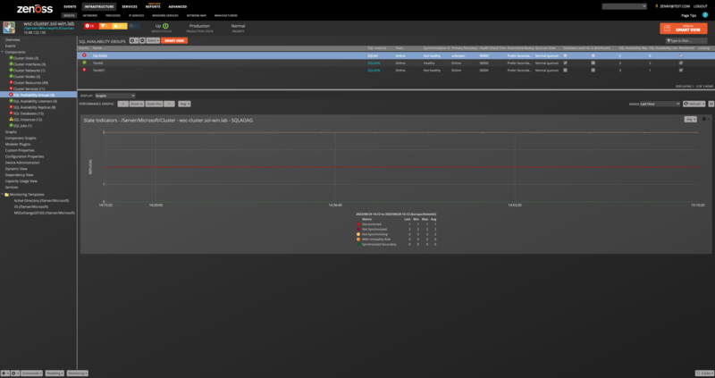Viewport: 715px width, 378px height.
Task: Click the red status icon in SQLAOAG row
Action: pyautogui.click(x=84, y=55)
